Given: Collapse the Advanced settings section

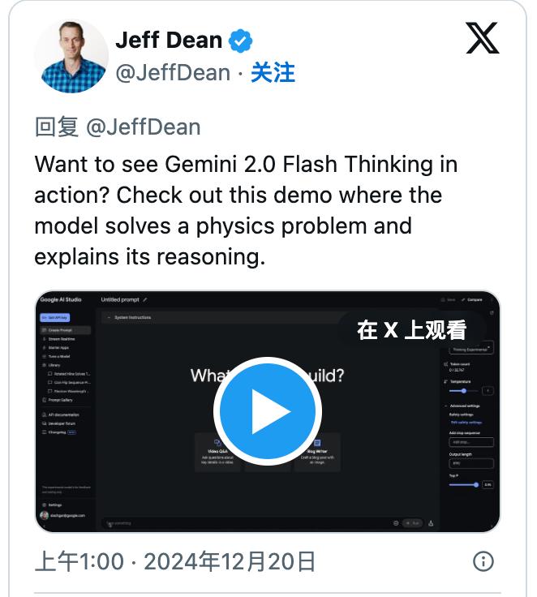Looking at the screenshot, I should point(446,406).
